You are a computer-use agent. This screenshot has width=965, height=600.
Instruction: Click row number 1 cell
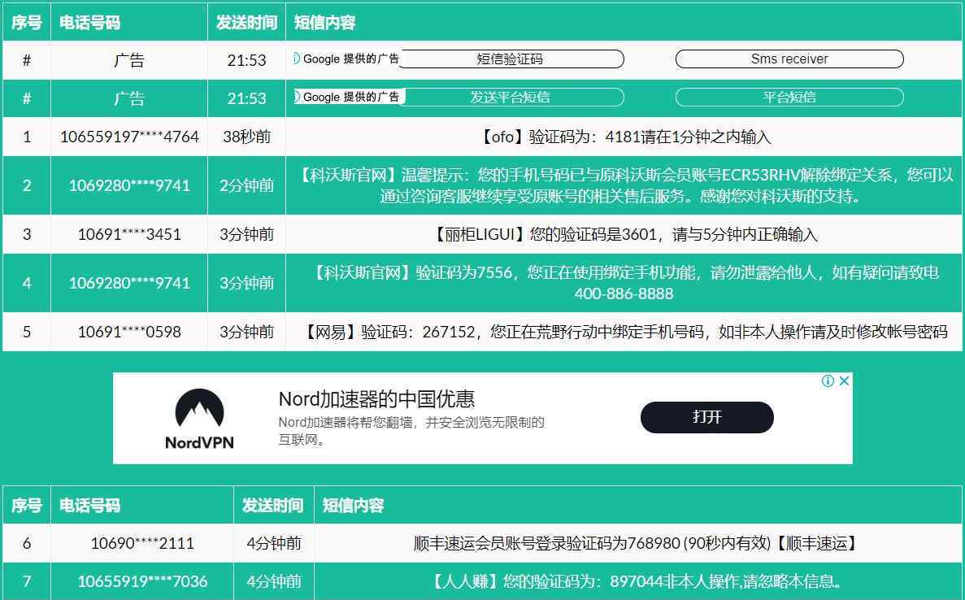coord(27,137)
